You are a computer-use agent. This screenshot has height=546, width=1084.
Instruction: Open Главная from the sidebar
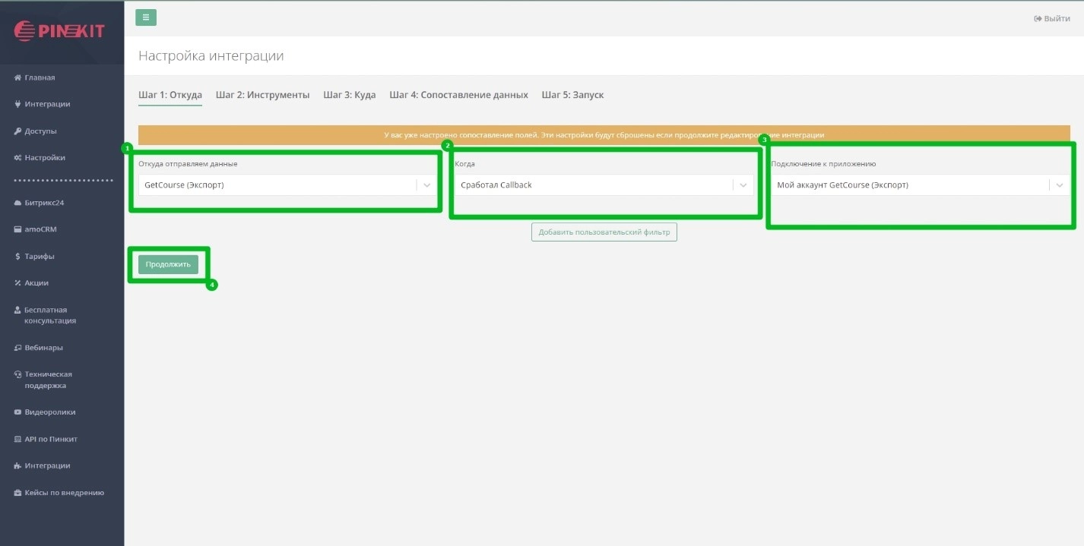coord(40,77)
